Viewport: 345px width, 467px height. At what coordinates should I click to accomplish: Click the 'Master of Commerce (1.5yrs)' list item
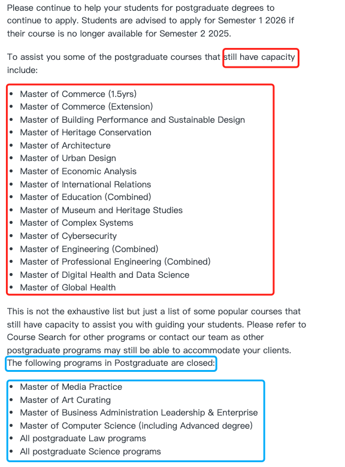[x=78, y=94]
